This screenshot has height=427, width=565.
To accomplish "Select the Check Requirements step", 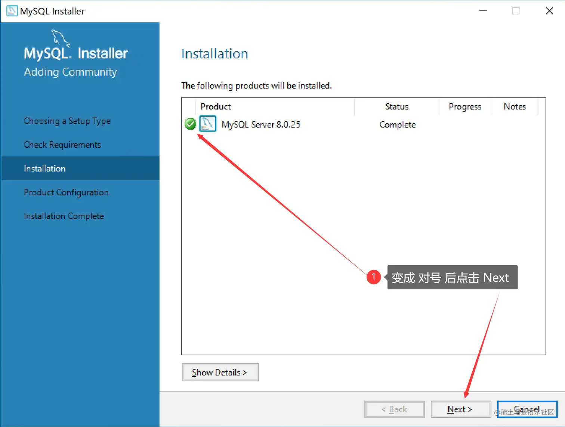I will [62, 145].
